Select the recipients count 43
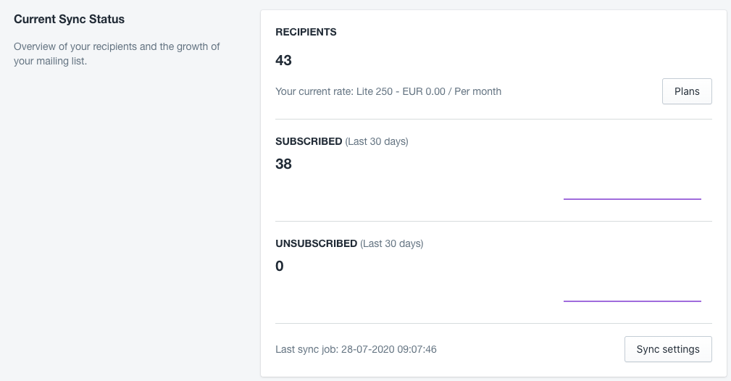This screenshot has width=731, height=381. click(x=284, y=61)
